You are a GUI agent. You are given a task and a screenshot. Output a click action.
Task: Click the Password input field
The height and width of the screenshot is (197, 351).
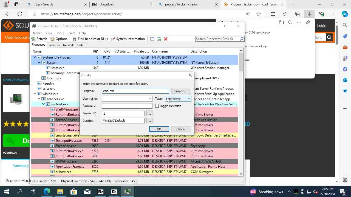(x=127, y=106)
